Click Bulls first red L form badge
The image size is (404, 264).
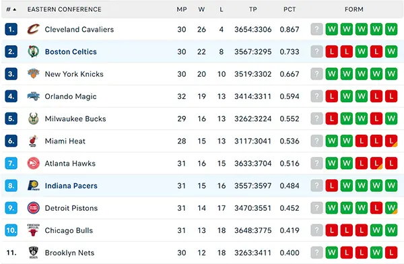pyautogui.click(x=331, y=230)
